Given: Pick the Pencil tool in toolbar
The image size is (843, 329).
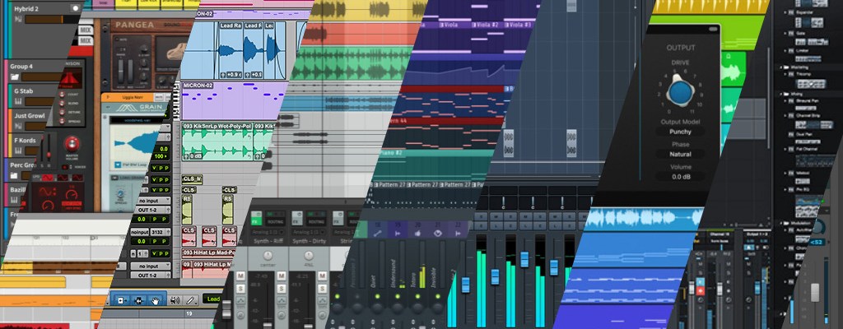Looking at the screenshot, I should (191, 301).
